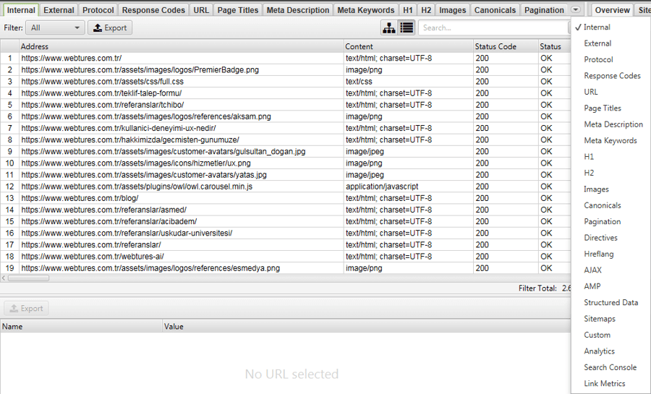Switch to list view icon

[407, 27]
